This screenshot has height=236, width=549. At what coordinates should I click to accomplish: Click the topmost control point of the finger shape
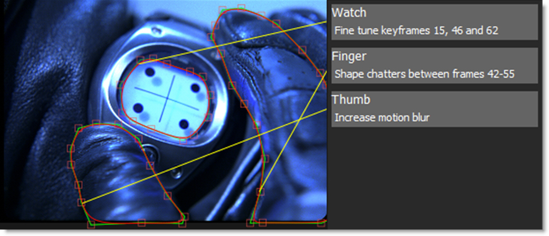point(241,7)
